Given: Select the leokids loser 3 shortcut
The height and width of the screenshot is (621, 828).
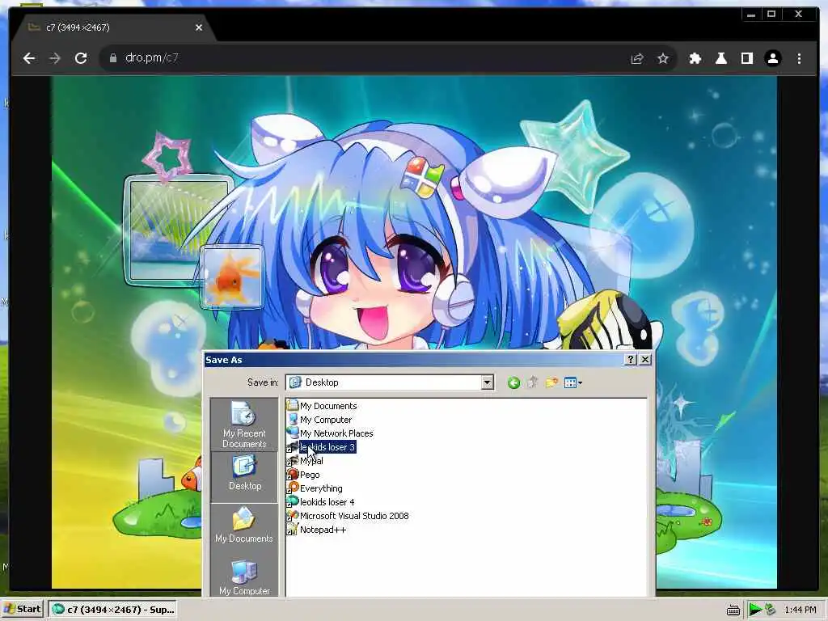Looking at the screenshot, I should pyautogui.click(x=321, y=446).
